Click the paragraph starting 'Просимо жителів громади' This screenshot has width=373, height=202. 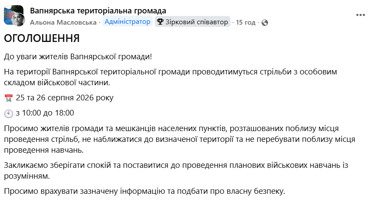tap(180, 139)
